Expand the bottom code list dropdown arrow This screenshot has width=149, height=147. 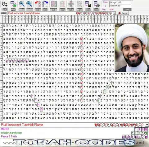tap(147, 125)
